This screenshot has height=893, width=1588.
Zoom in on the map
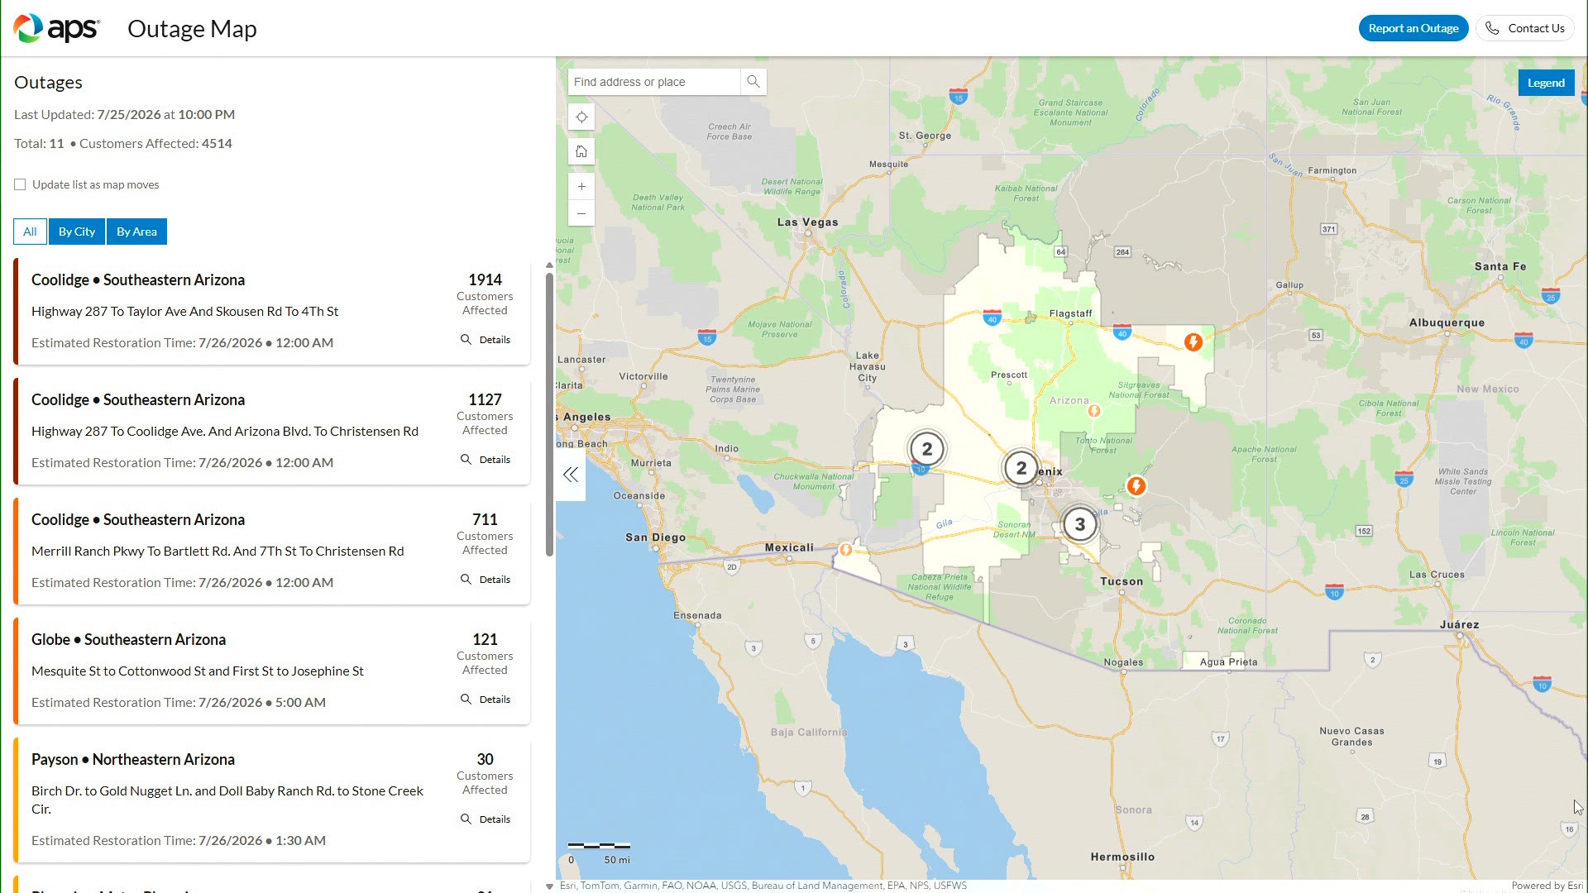[581, 187]
